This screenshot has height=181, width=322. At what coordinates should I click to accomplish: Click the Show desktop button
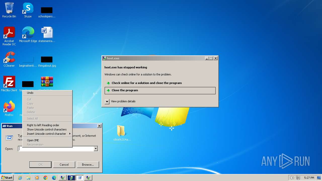coord(319,178)
